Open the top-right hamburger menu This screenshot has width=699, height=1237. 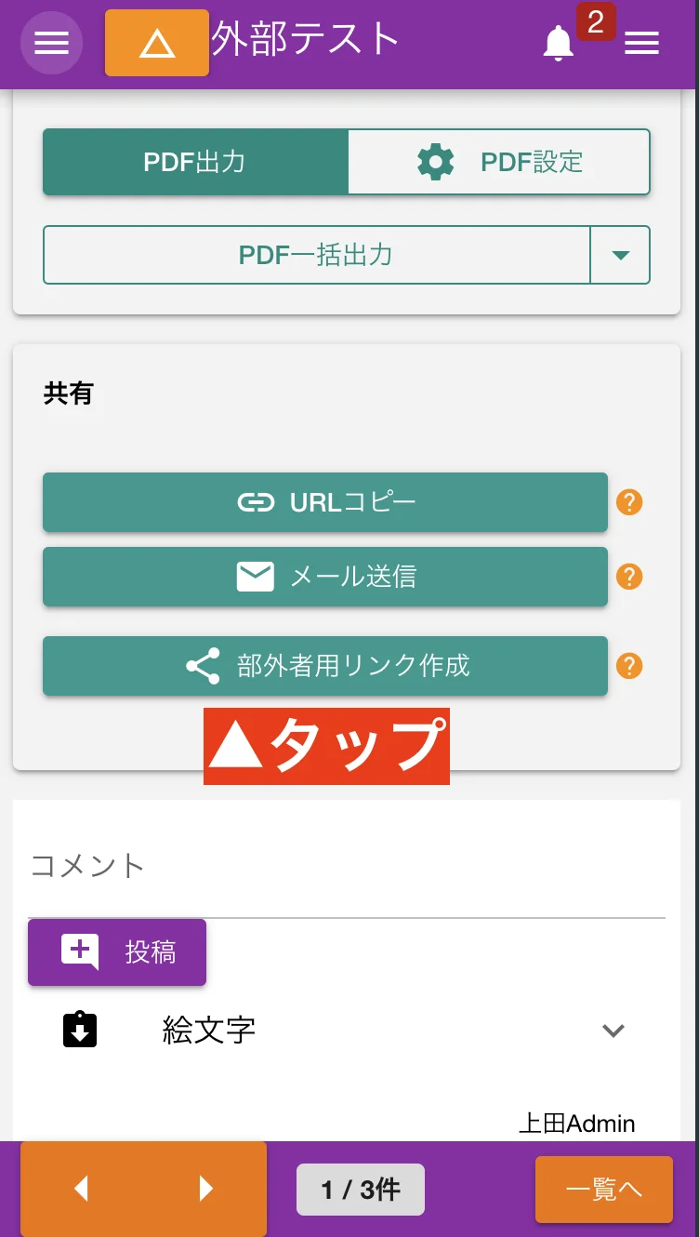tap(641, 43)
